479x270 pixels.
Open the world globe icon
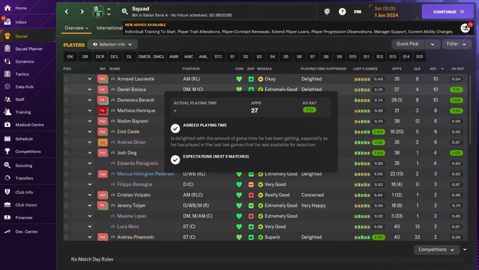327,12
